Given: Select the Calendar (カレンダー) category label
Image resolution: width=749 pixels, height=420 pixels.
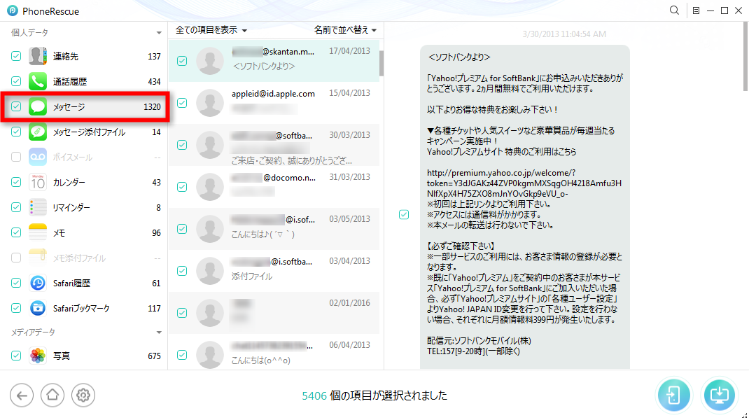Looking at the screenshot, I should tap(69, 183).
